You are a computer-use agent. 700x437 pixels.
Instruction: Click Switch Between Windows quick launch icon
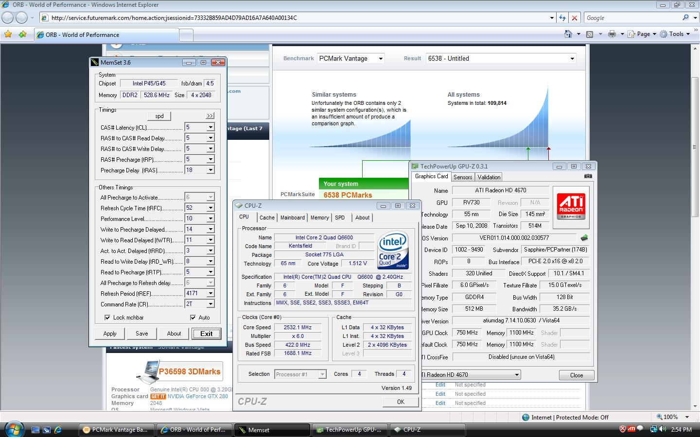pos(47,430)
